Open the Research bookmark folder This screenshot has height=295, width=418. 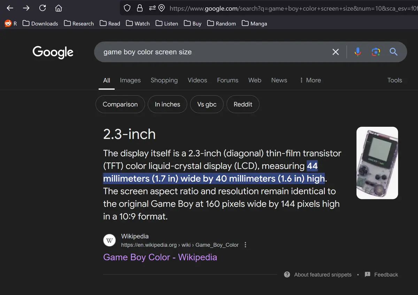click(79, 24)
